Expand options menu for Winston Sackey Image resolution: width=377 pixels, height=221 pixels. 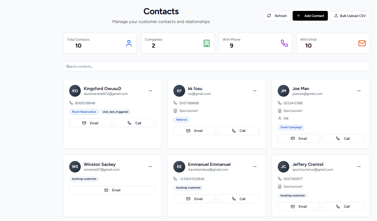[x=150, y=166]
